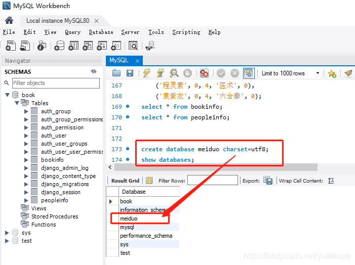
Task: Open the Tools menu
Action: click(x=156, y=32)
